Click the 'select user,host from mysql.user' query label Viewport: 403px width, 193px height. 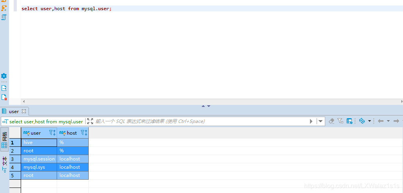[x=46, y=121]
